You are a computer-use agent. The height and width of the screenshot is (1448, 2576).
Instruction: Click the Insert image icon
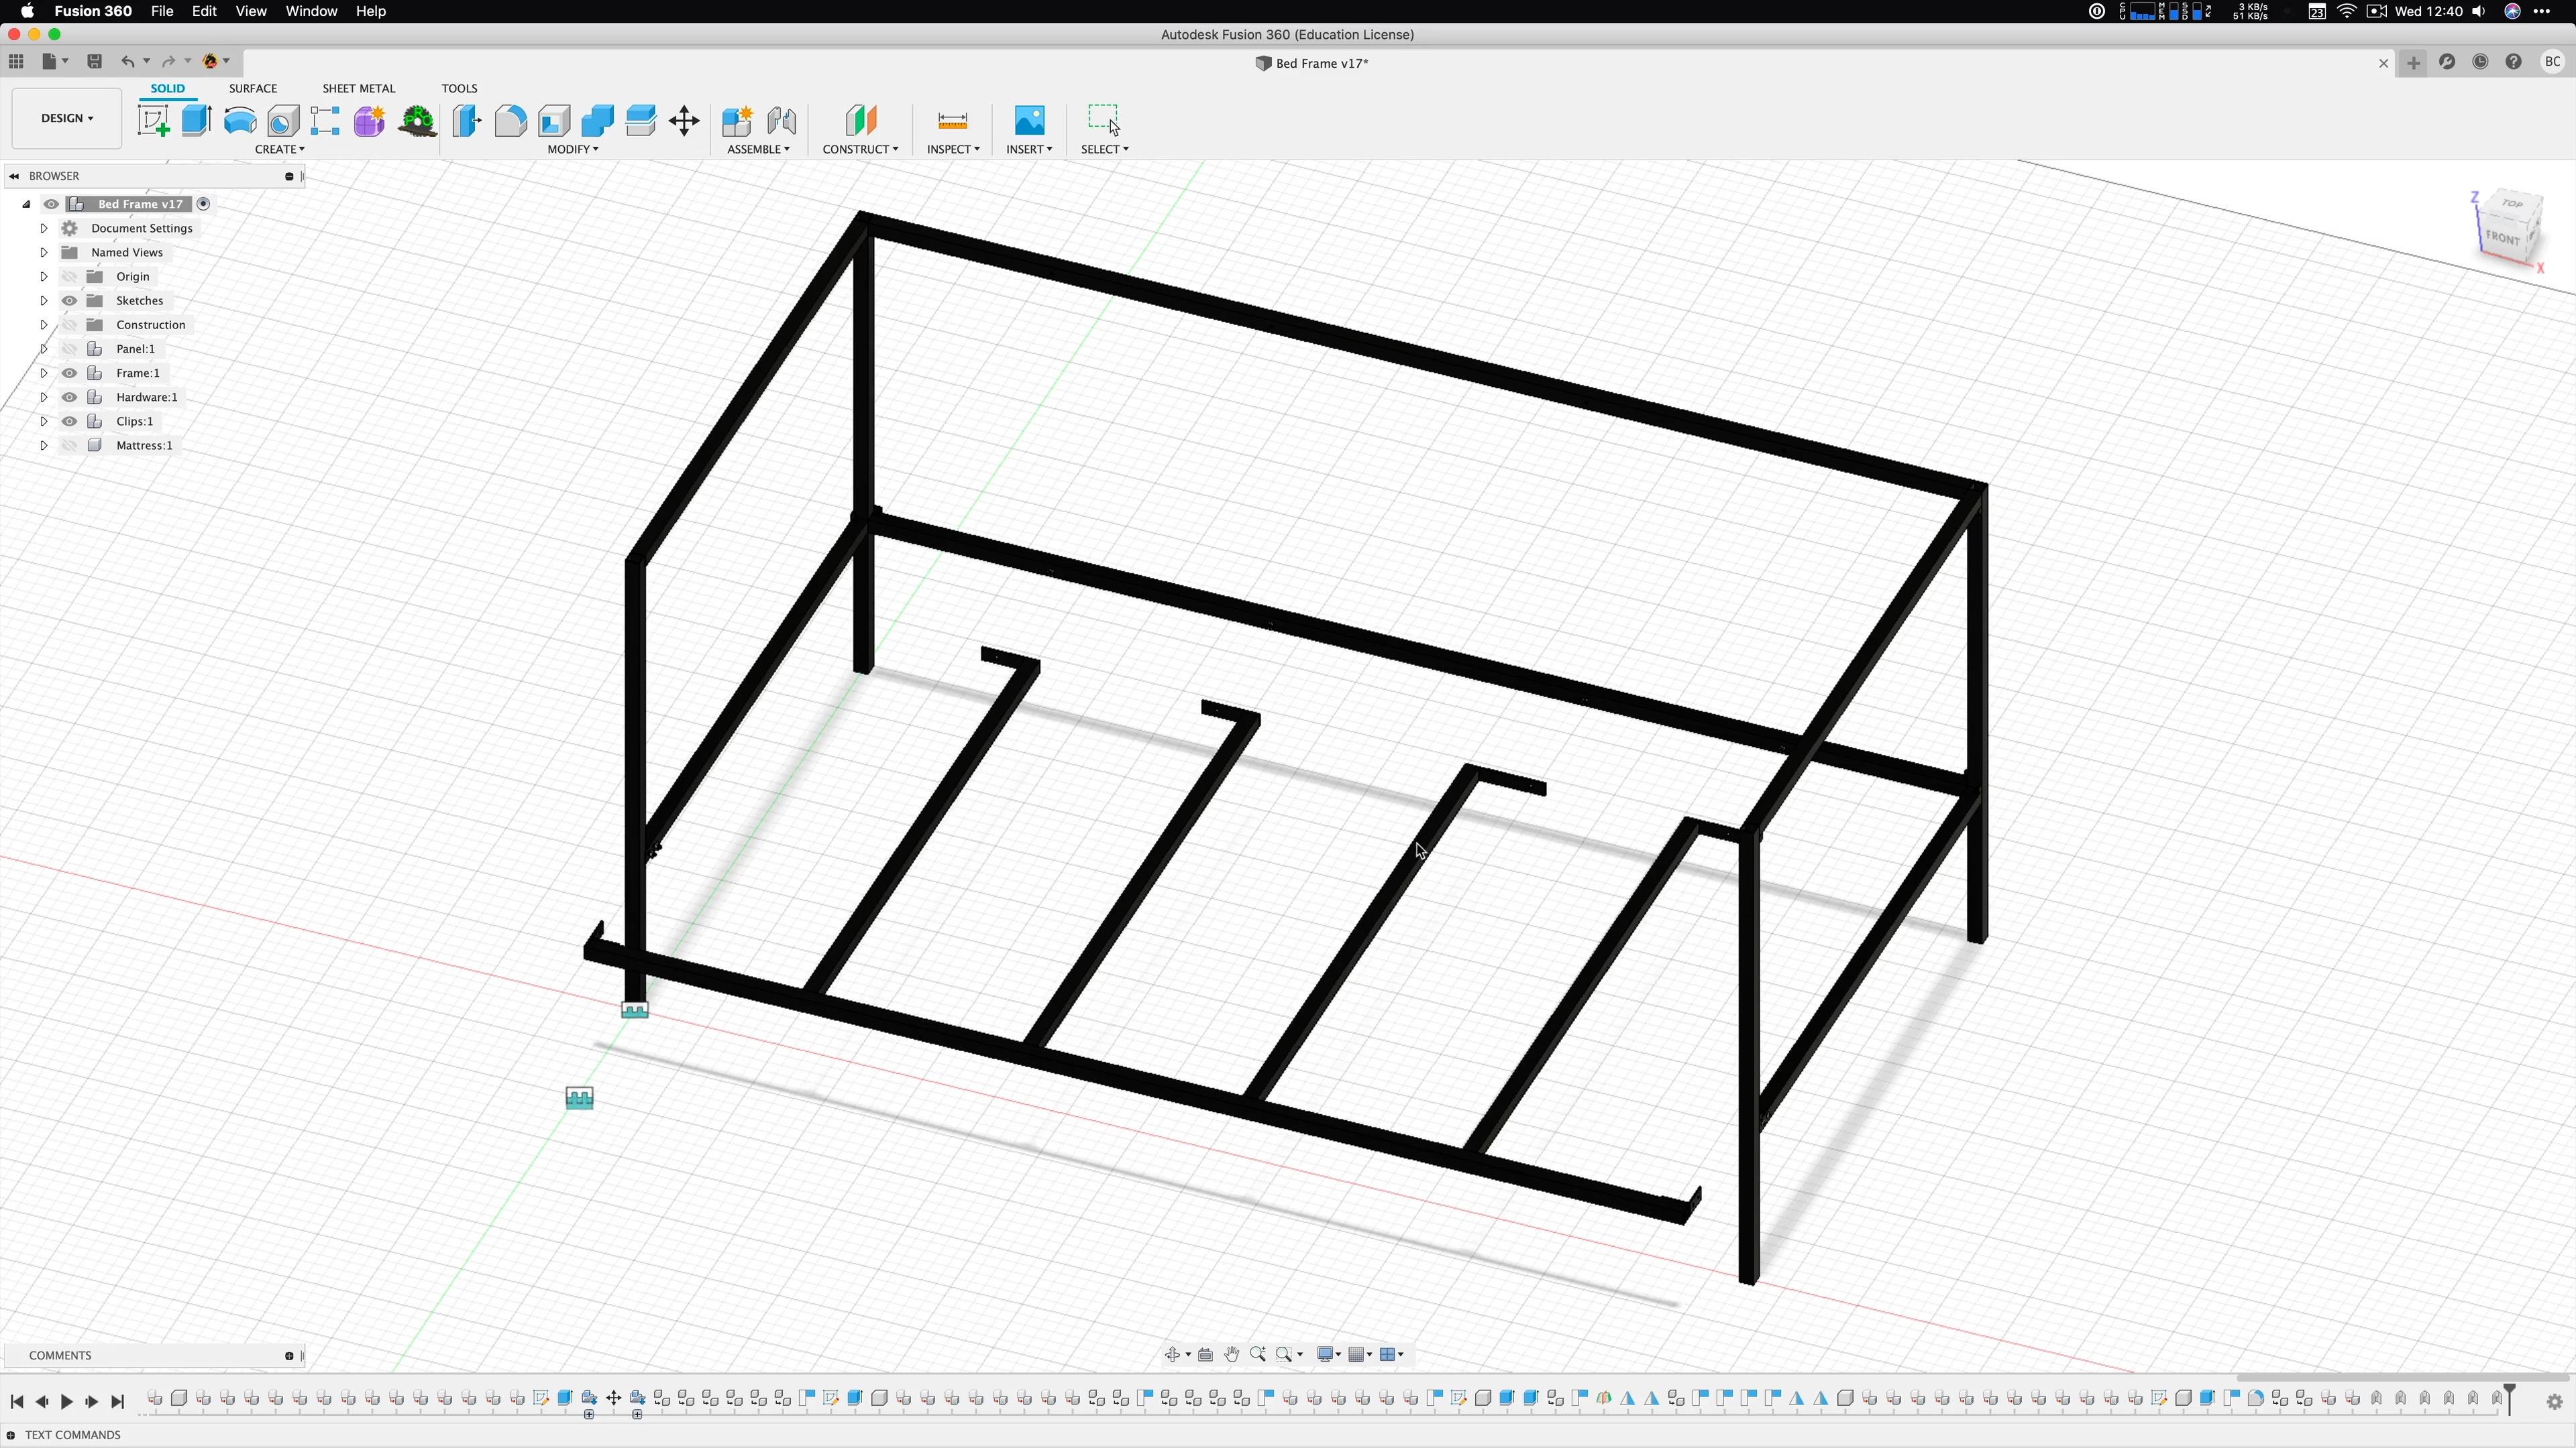(1029, 121)
